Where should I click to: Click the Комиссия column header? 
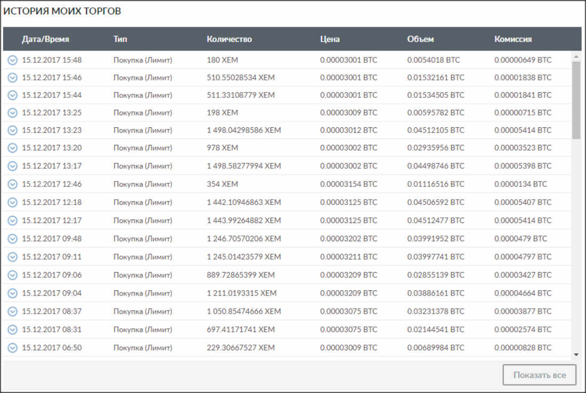tap(512, 39)
